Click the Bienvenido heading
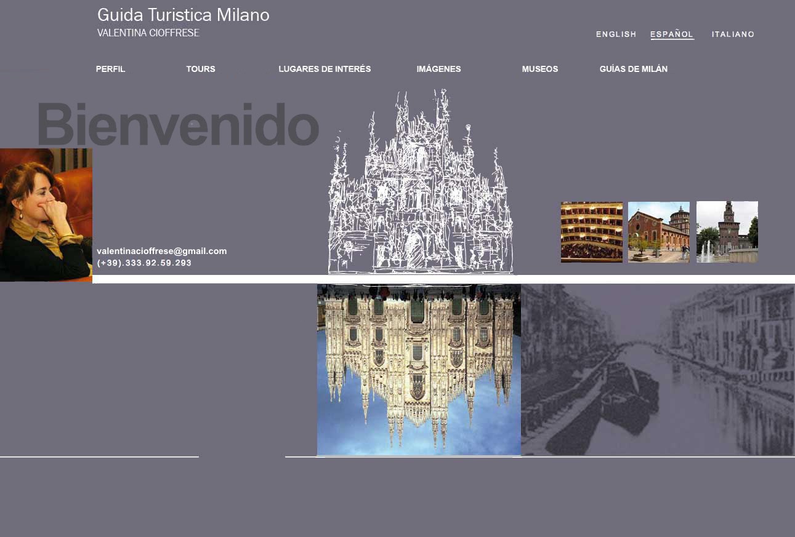Screen dimensions: 795x537 tap(179, 124)
